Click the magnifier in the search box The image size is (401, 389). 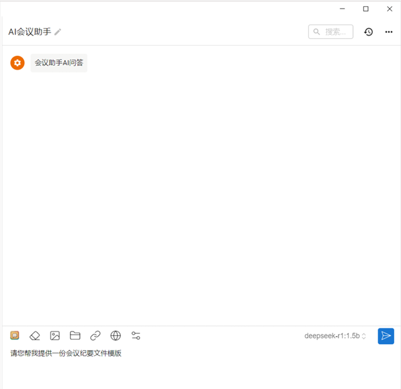(316, 31)
